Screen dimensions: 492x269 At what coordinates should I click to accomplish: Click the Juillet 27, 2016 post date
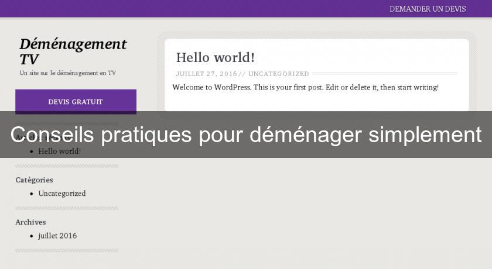(206, 74)
